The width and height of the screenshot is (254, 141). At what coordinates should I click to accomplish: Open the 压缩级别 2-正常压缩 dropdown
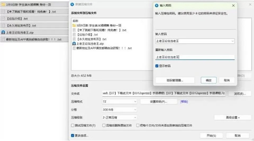click(119, 117)
